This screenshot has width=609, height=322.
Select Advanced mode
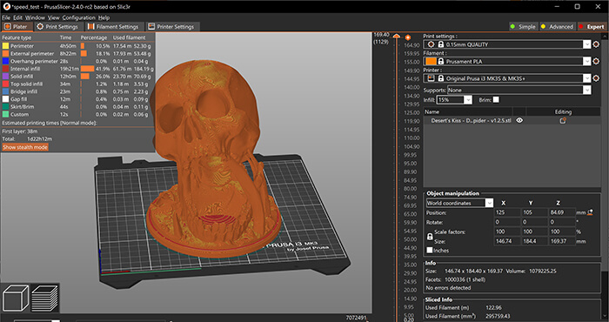pyautogui.click(x=558, y=26)
